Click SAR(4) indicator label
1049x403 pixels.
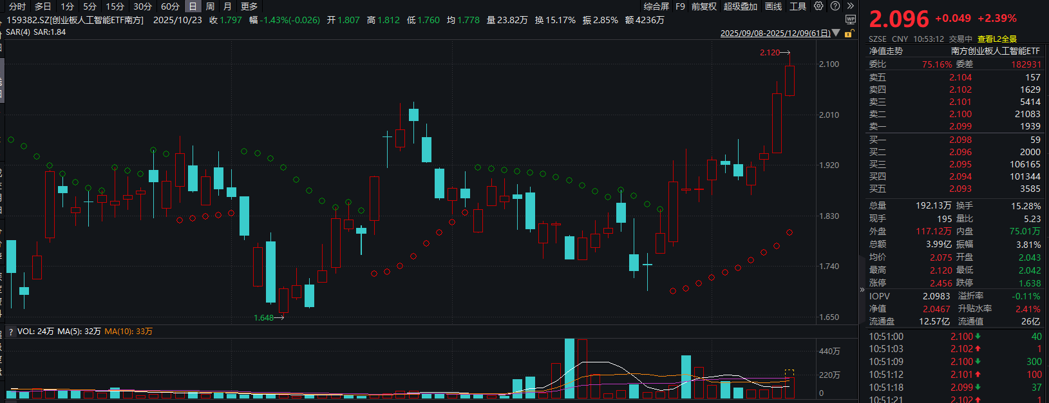tap(18, 32)
